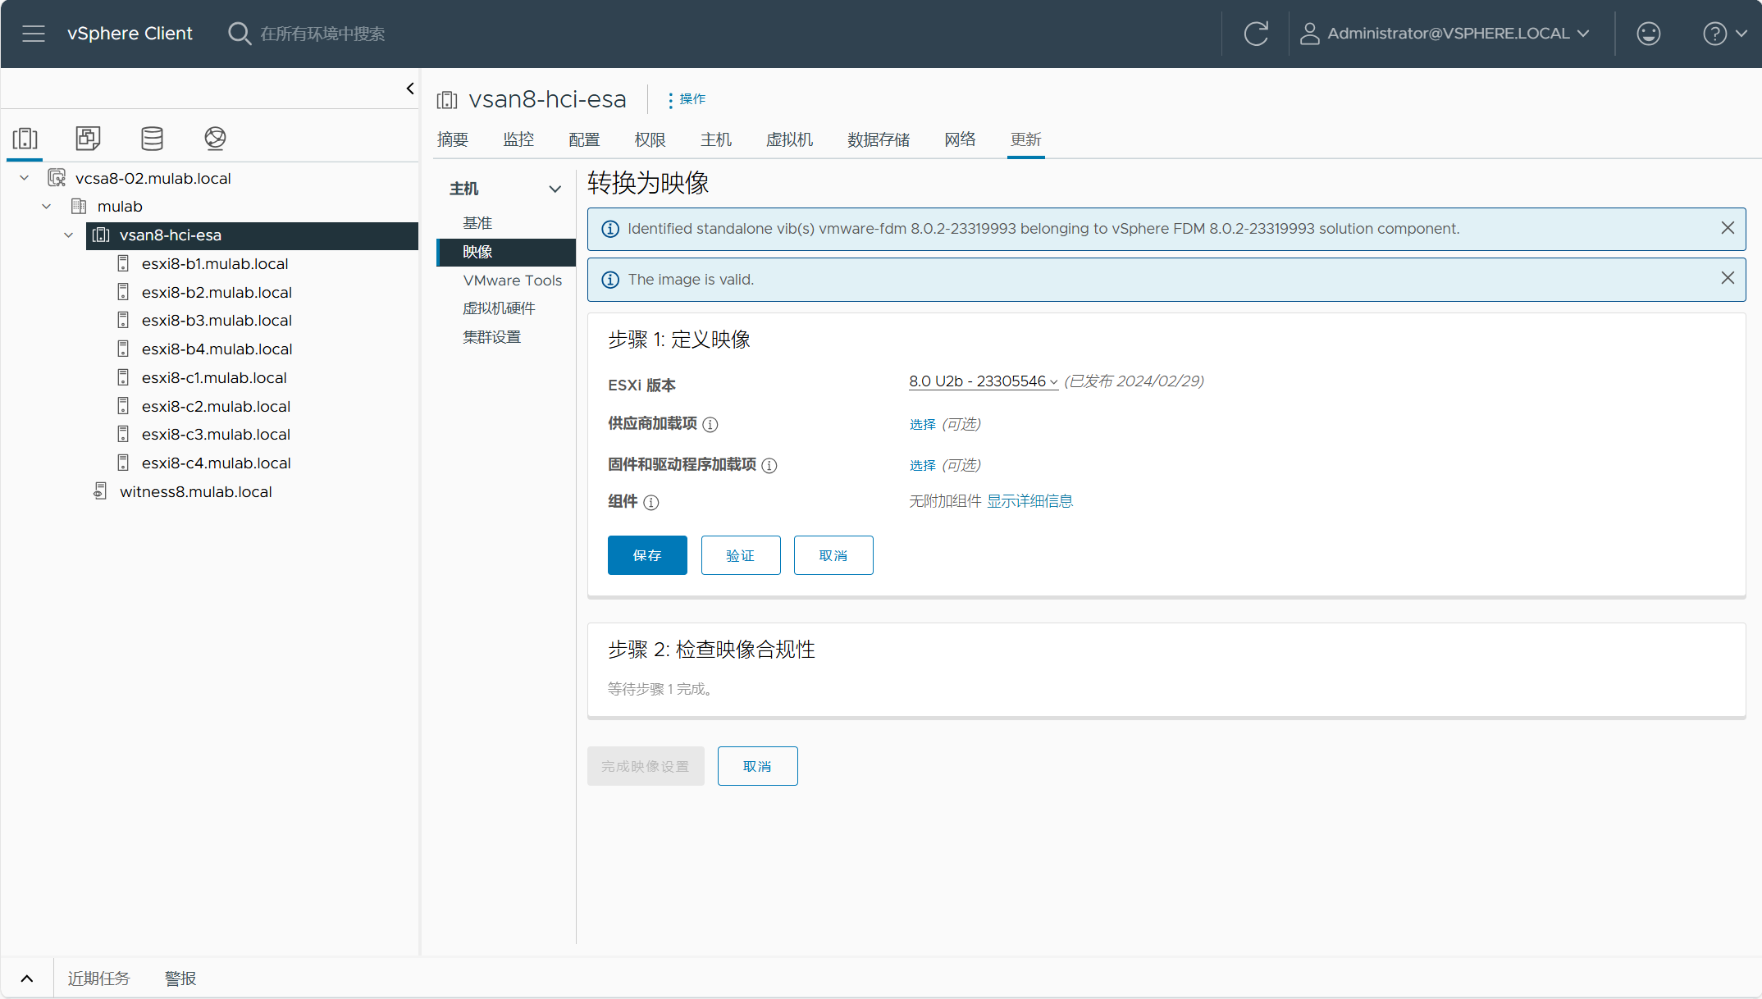Collapse the vsan8-hci-esa cluster tree node
Image resolution: width=1762 pixels, height=999 pixels.
point(69,235)
